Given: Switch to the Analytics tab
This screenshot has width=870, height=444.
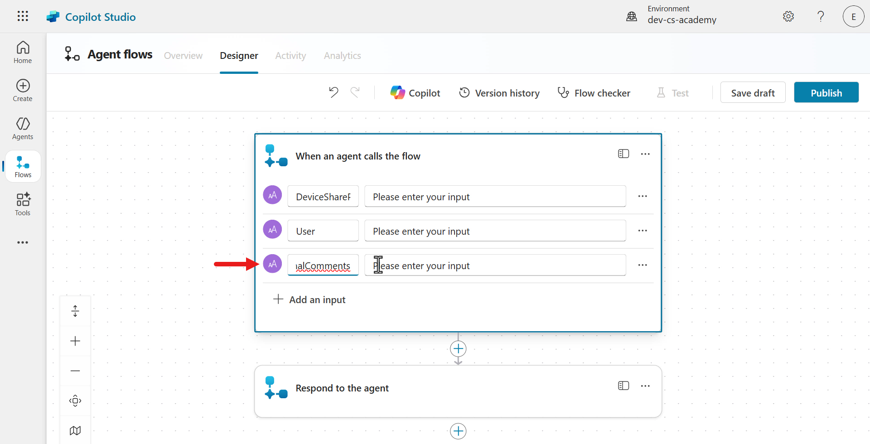Looking at the screenshot, I should [342, 55].
